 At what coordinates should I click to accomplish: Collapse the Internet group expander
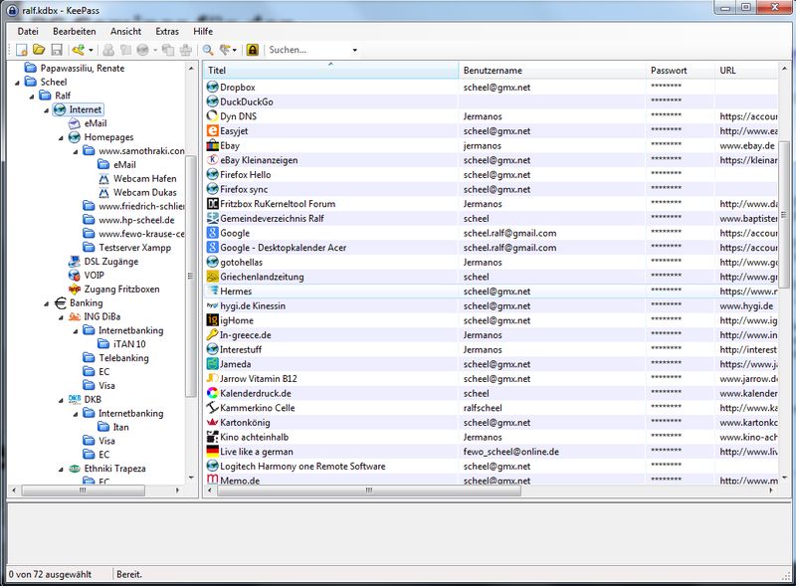pyautogui.click(x=46, y=110)
